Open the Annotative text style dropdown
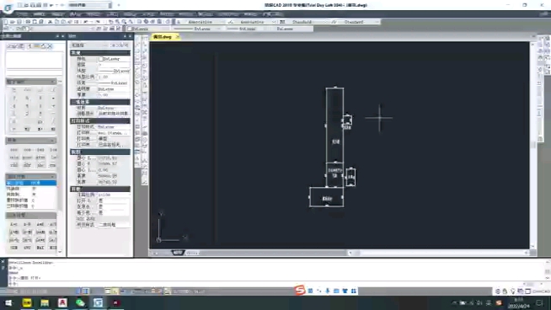This screenshot has width=551, height=310. pos(203,22)
